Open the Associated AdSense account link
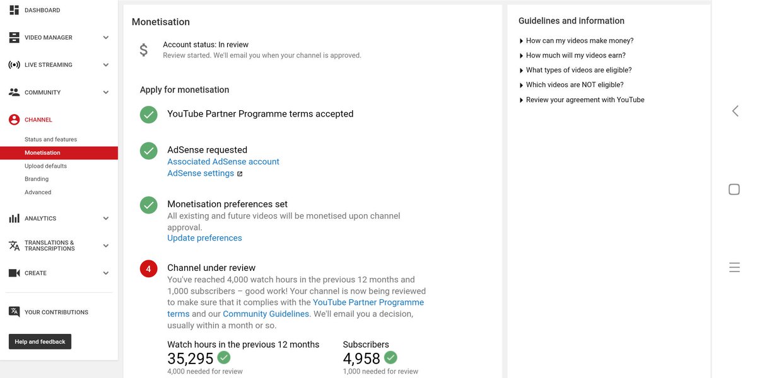The width and height of the screenshot is (757, 378). pos(223,162)
